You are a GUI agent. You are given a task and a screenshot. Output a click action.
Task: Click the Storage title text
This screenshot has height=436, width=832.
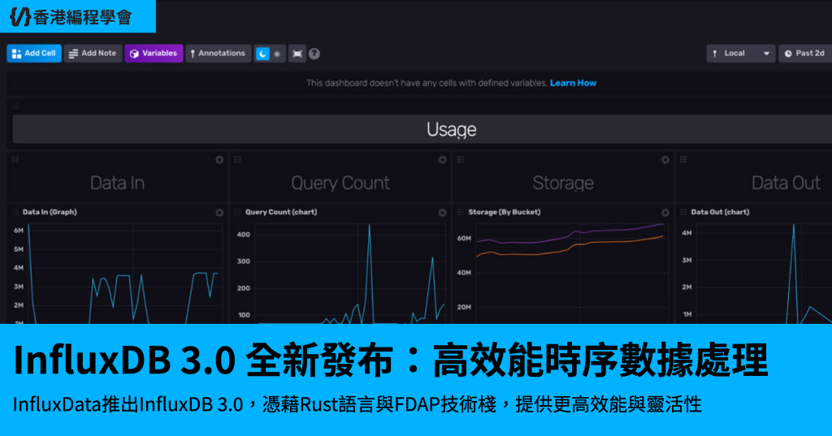pyautogui.click(x=563, y=183)
